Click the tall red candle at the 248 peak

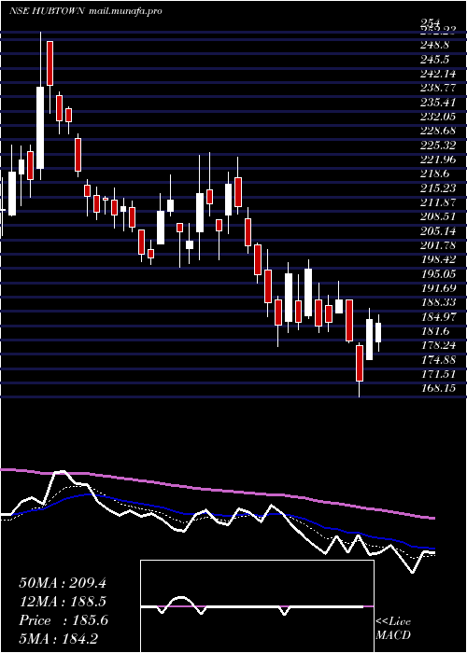point(50,63)
